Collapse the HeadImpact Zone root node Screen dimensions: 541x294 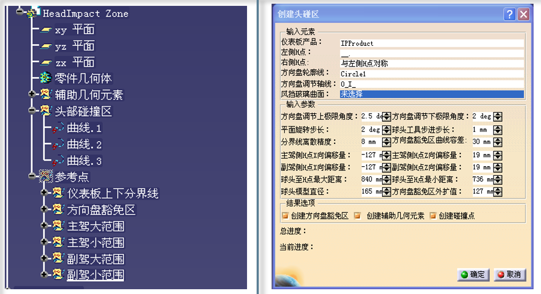tap(20, 12)
